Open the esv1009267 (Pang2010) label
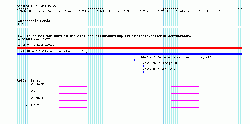The height and width of the screenshot is (124, 250). click(161, 63)
